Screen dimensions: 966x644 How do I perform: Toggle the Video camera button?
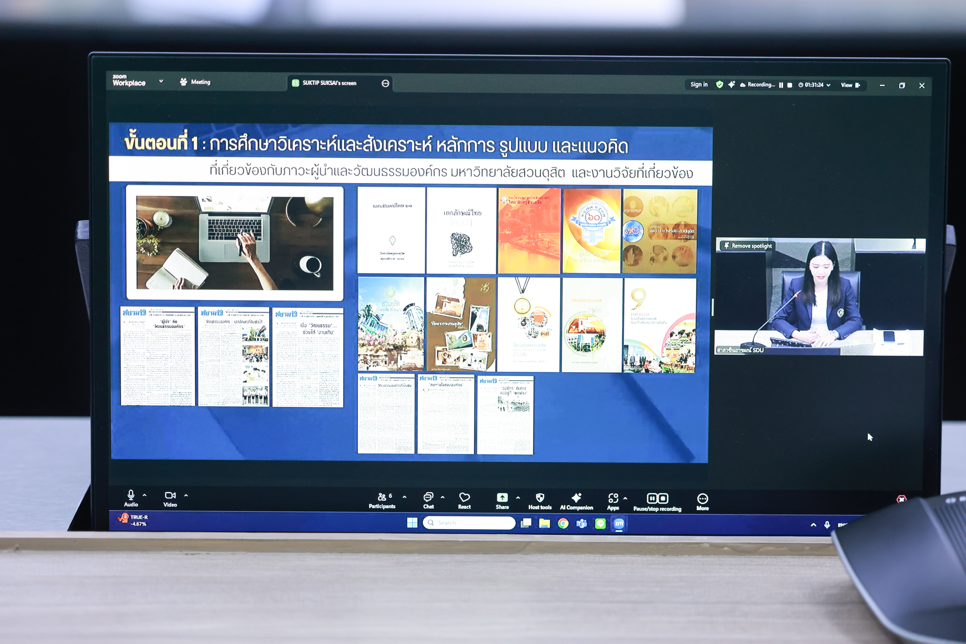[x=170, y=499]
